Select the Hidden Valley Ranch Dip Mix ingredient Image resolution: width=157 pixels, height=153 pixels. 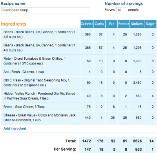tap(78, 96)
